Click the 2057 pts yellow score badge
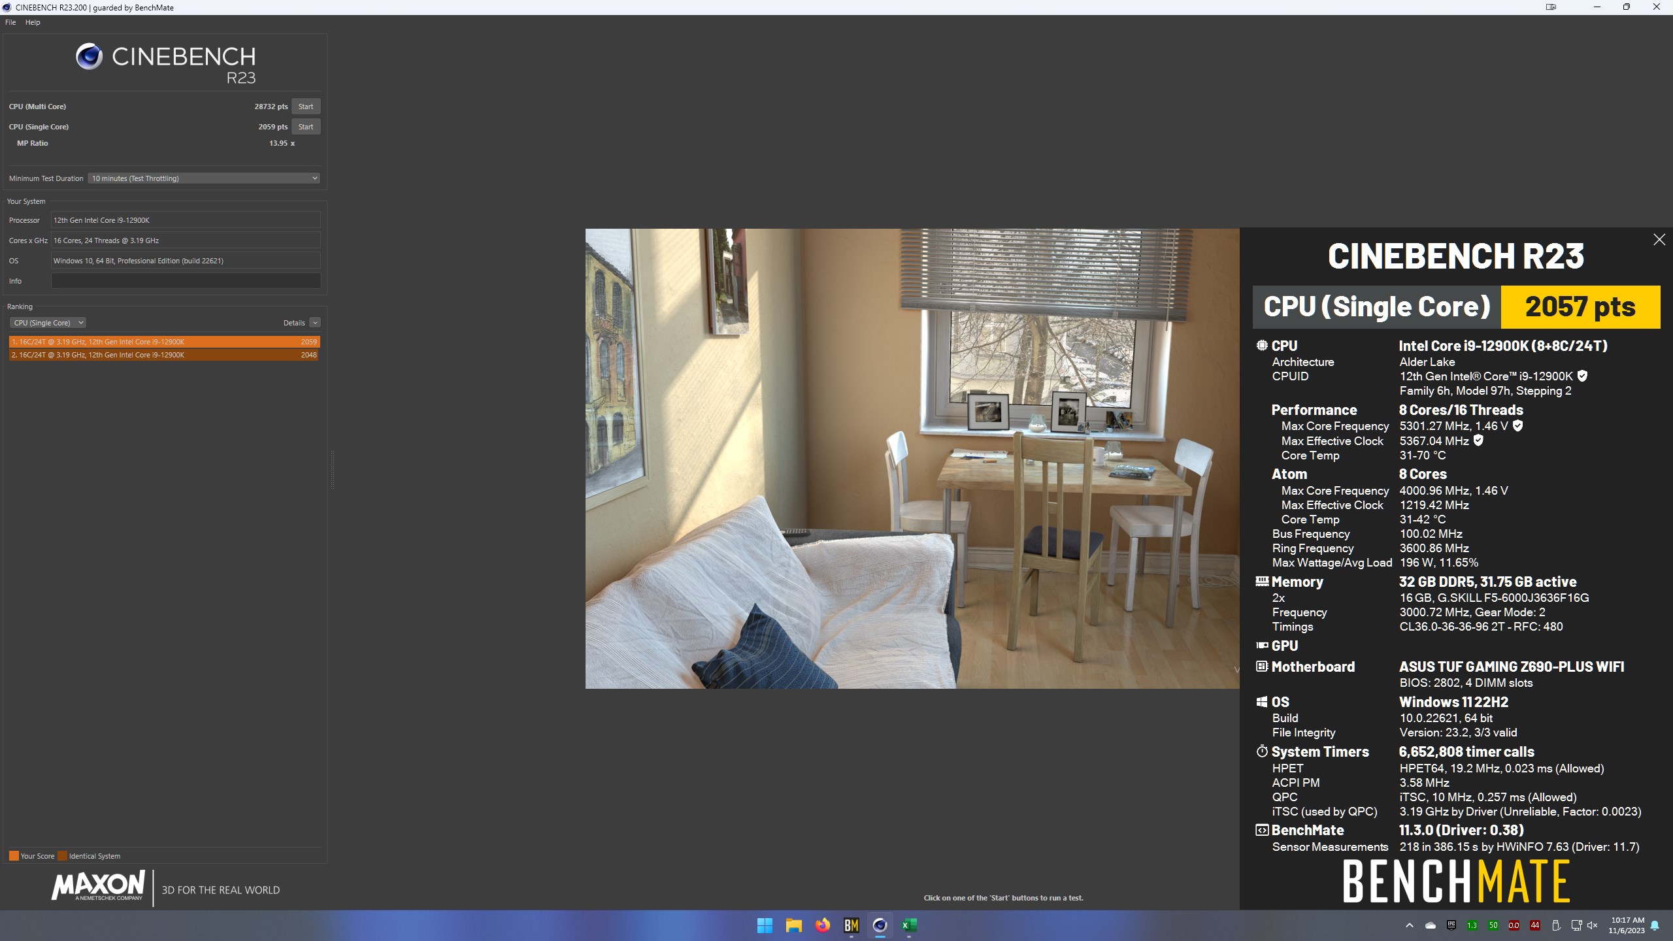 (x=1580, y=306)
